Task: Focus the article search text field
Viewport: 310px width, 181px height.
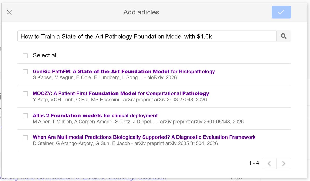Action: 147,36
